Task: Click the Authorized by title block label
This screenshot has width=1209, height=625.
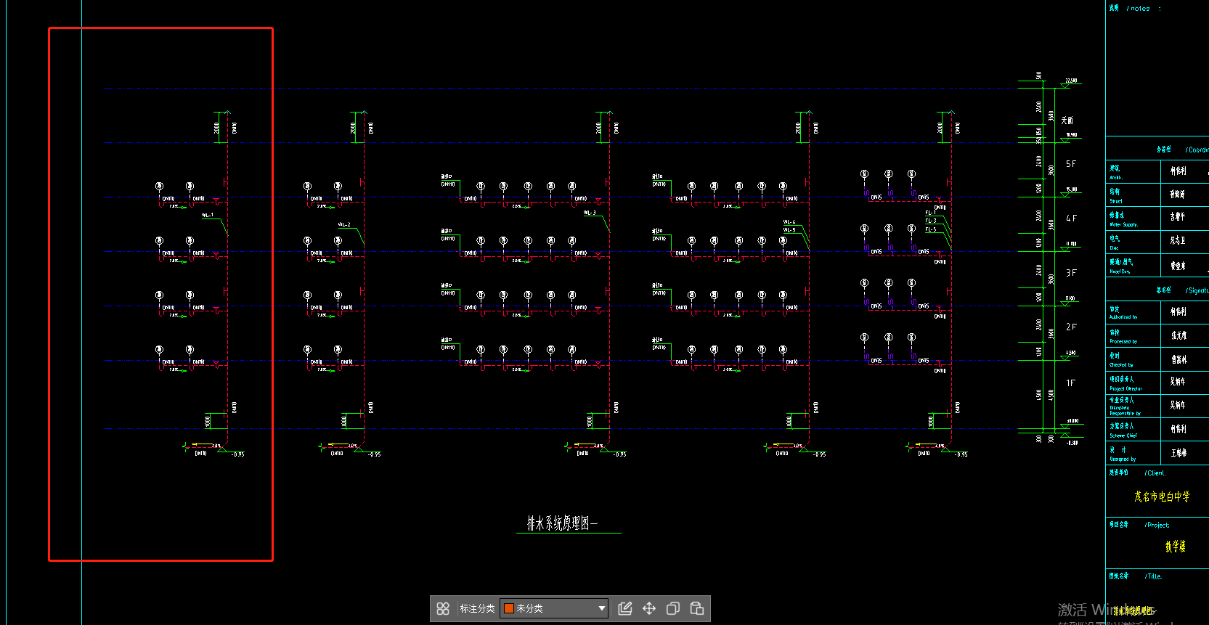Action: 1123,317
